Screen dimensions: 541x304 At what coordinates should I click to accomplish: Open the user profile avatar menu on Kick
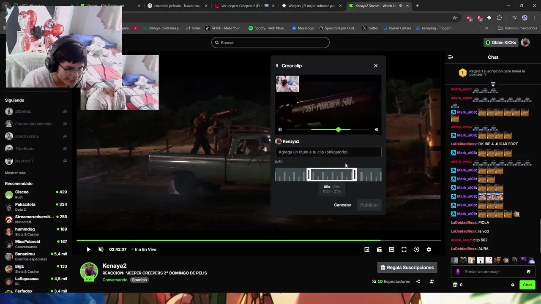525,43
